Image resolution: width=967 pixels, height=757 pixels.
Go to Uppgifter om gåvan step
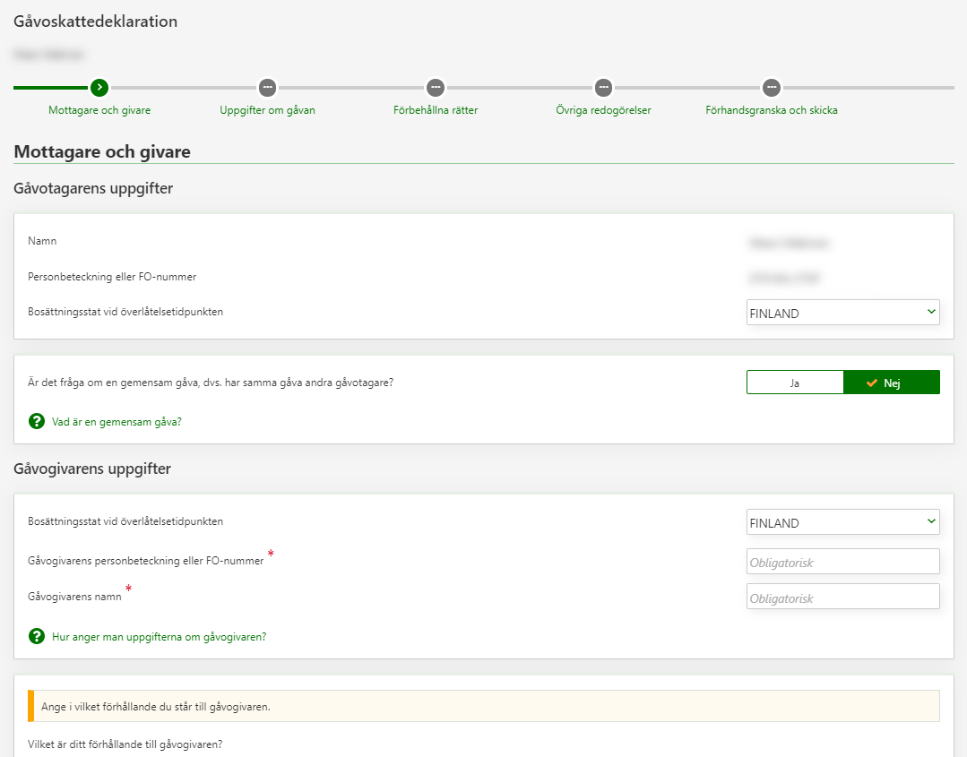(x=267, y=110)
